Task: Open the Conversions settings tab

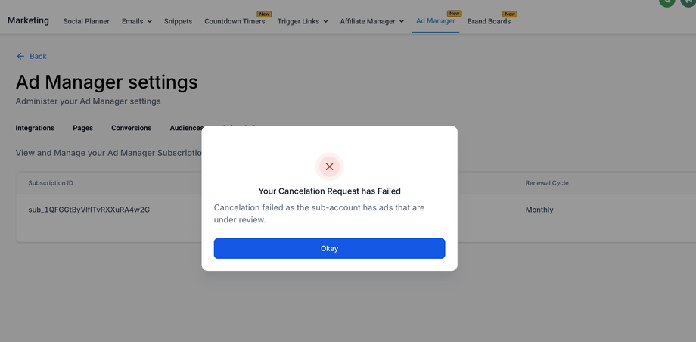Action: coord(131,128)
